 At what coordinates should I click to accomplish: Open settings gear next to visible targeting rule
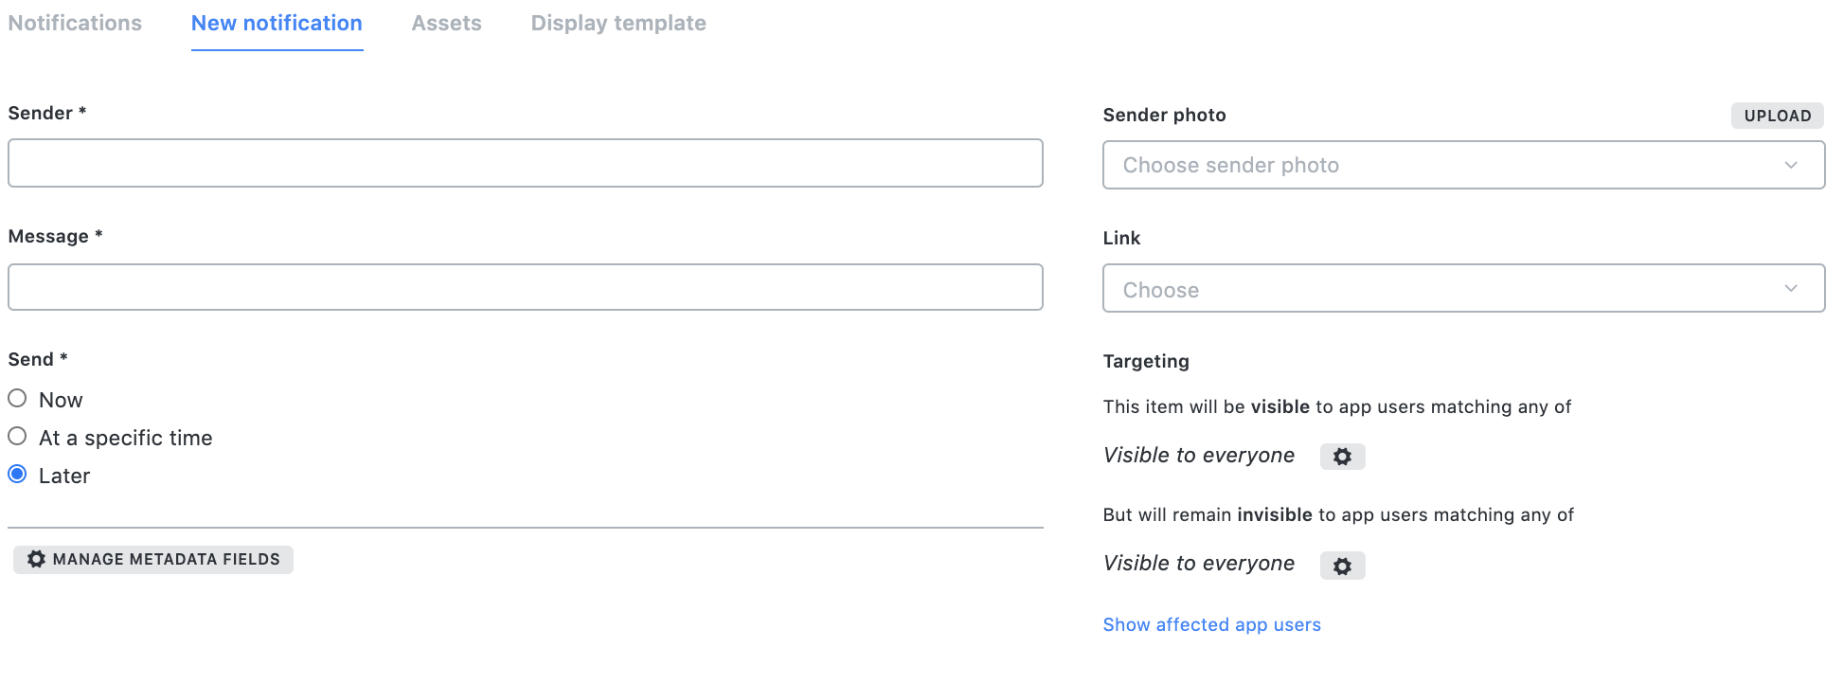pyautogui.click(x=1342, y=456)
